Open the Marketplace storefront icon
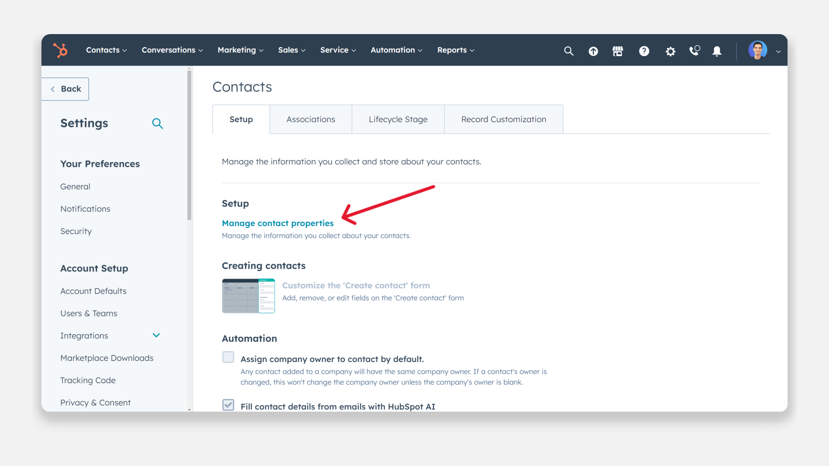Image resolution: width=829 pixels, height=466 pixels. point(618,51)
